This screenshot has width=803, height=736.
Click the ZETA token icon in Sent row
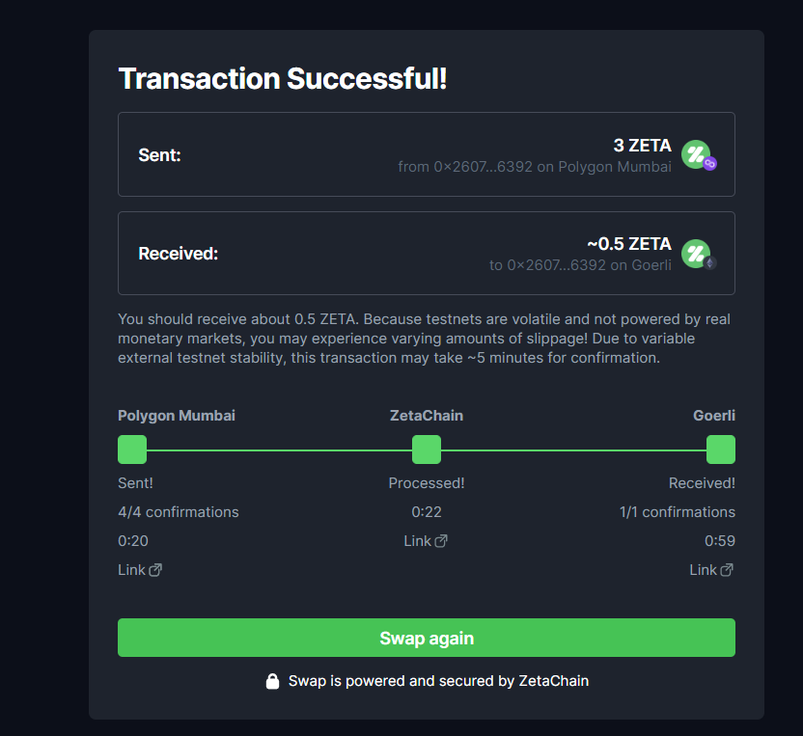click(x=696, y=154)
